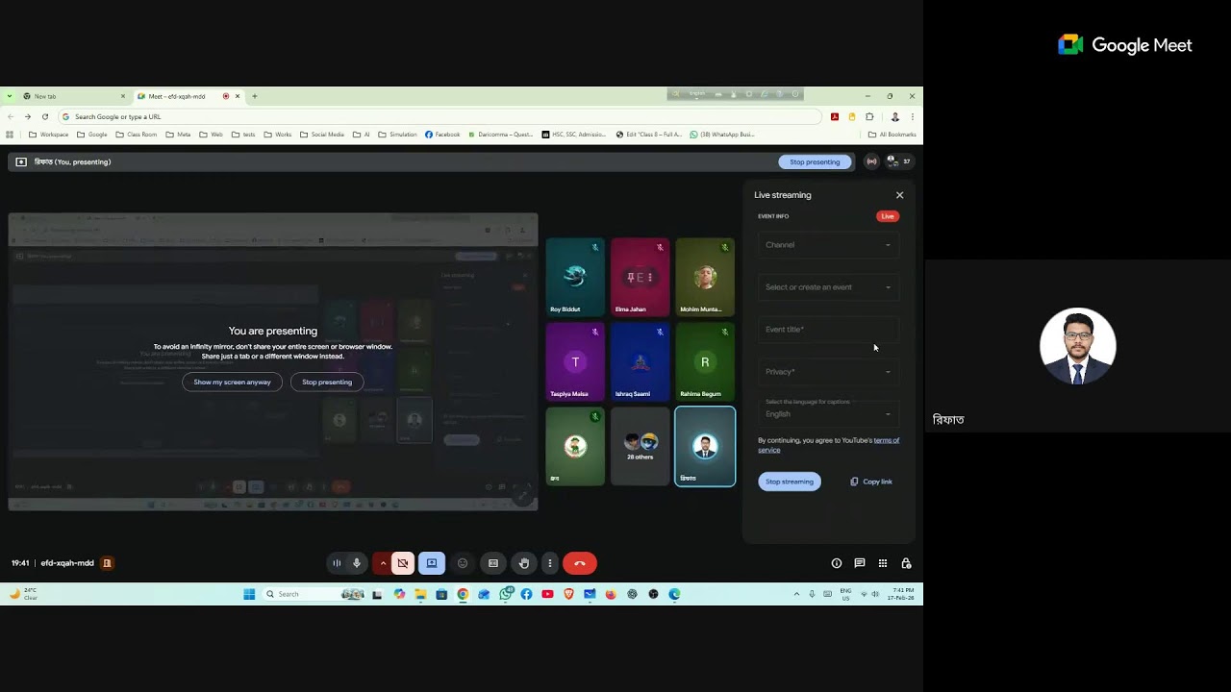The height and width of the screenshot is (692, 1231).
Task: Open the chat panel icon
Action: (860, 563)
